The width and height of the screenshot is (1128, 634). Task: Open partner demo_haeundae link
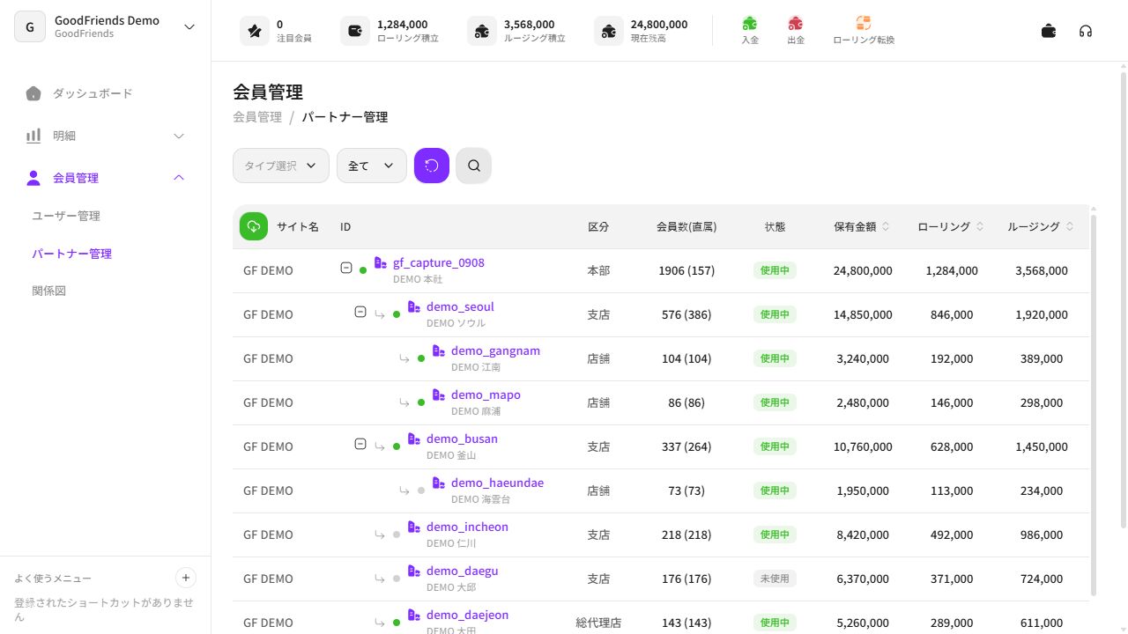(497, 483)
